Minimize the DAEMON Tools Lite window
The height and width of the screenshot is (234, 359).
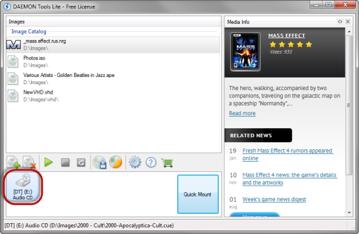pyautogui.click(x=317, y=5)
